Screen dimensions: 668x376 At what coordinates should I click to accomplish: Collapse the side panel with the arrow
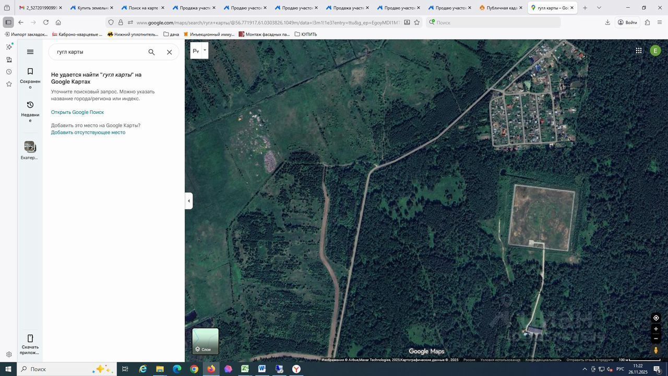tap(189, 201)
